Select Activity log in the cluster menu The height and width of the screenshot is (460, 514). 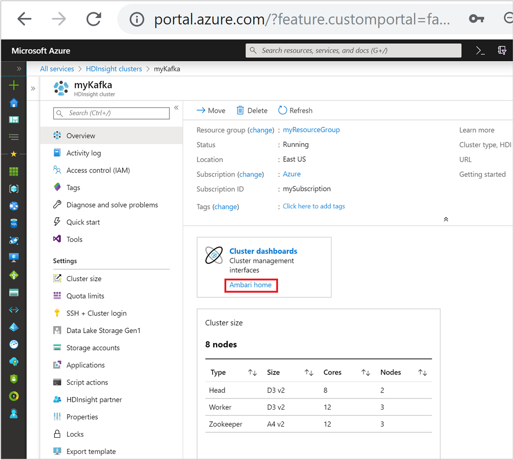[84, 153]
